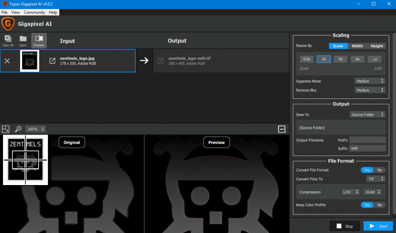The width and height of the screenshot is (396, 233).
Task: Open the View menu
Action: 15,12
